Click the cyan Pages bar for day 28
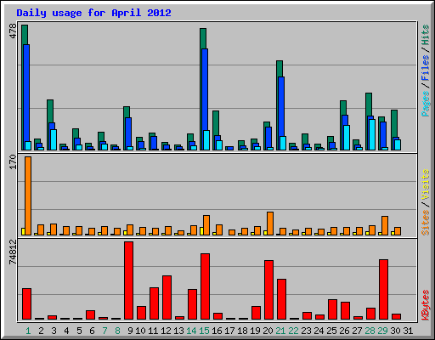The height and width of the screenshot is (340, 435). [372, 134]
